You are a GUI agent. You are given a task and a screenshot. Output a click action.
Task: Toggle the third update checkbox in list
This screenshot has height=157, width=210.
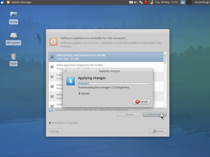tap(52, 77)
